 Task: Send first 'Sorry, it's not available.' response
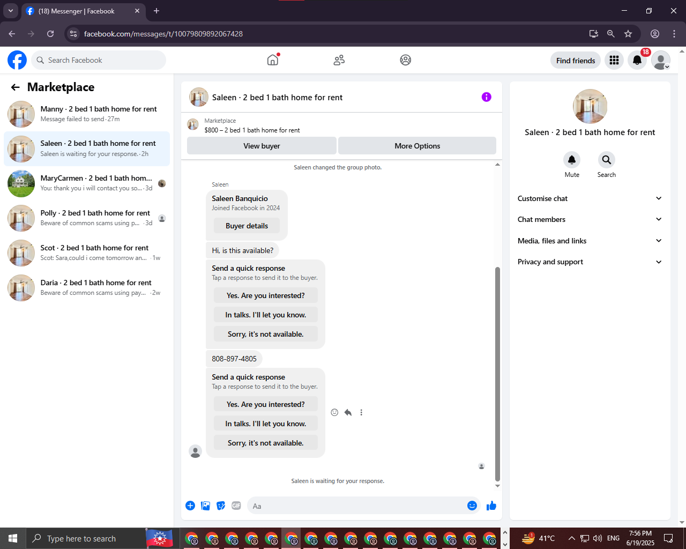tap(265, 334)
